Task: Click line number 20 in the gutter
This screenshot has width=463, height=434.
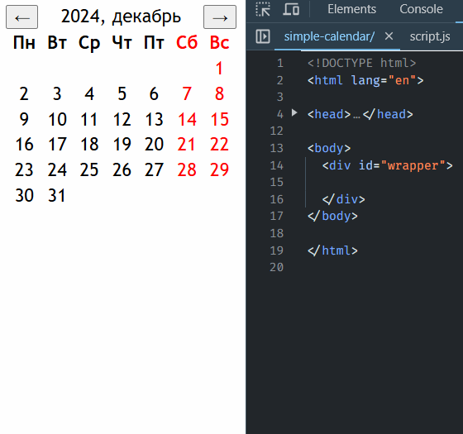Action: point(277,267)
